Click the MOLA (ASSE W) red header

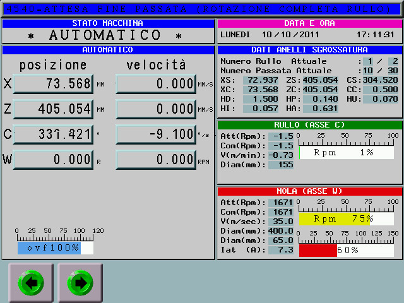pyautogui.click(x=309, y=191)
